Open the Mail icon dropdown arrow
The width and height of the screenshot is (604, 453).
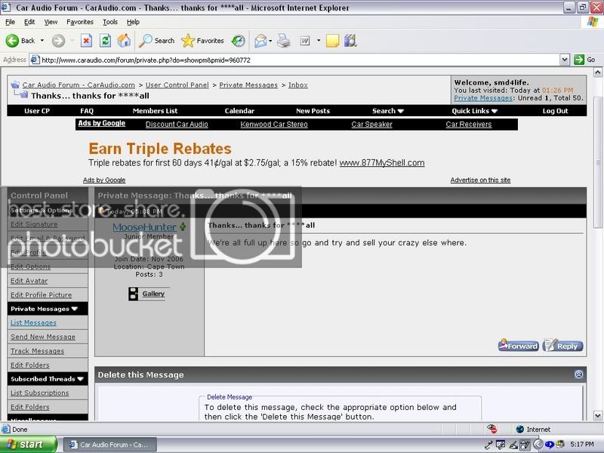coord(270,41)
